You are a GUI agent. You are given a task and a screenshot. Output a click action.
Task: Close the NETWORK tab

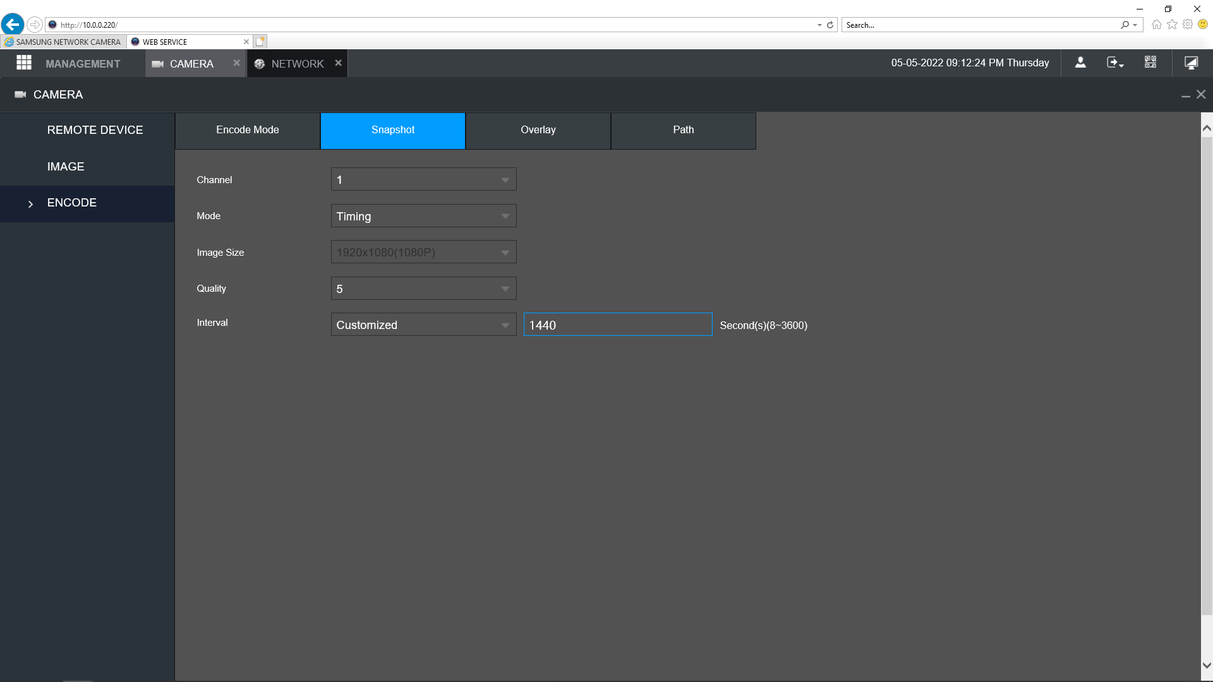[x=338, y=63]
